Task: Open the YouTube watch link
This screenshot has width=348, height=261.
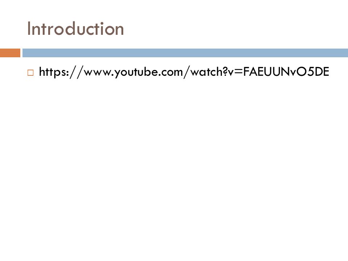Action: [184, 72]
